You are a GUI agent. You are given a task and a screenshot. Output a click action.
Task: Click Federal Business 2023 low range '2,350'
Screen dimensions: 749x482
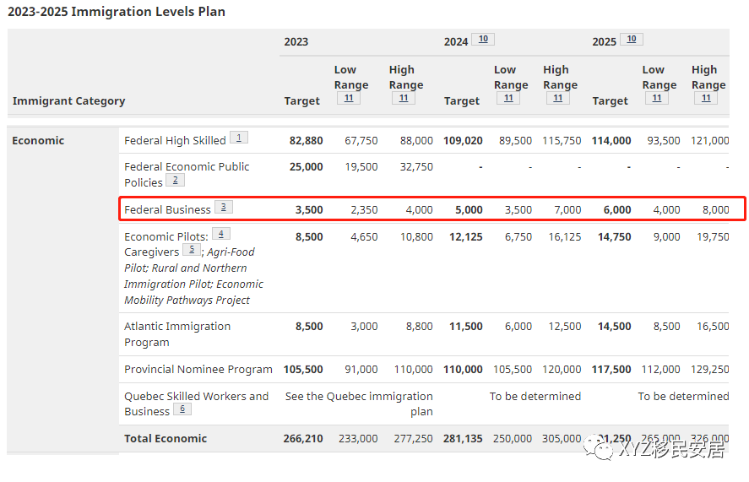pyautogui.click(x=364, y=210)
